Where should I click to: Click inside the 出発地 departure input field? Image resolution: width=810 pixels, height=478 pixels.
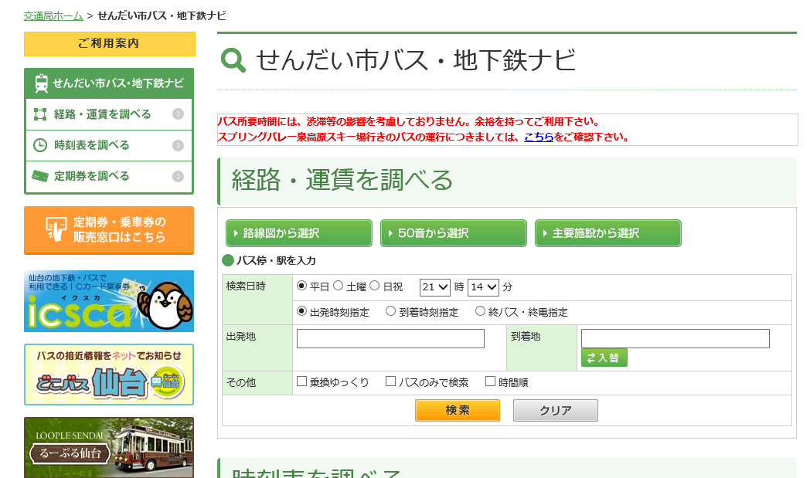(390, 337)
